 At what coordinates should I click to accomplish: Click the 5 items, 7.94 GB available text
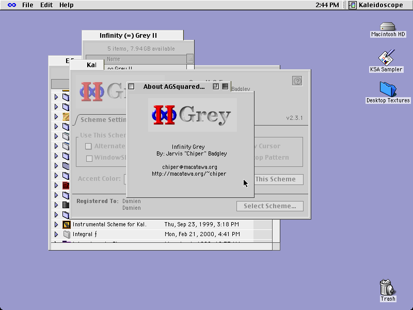point(141,49)
